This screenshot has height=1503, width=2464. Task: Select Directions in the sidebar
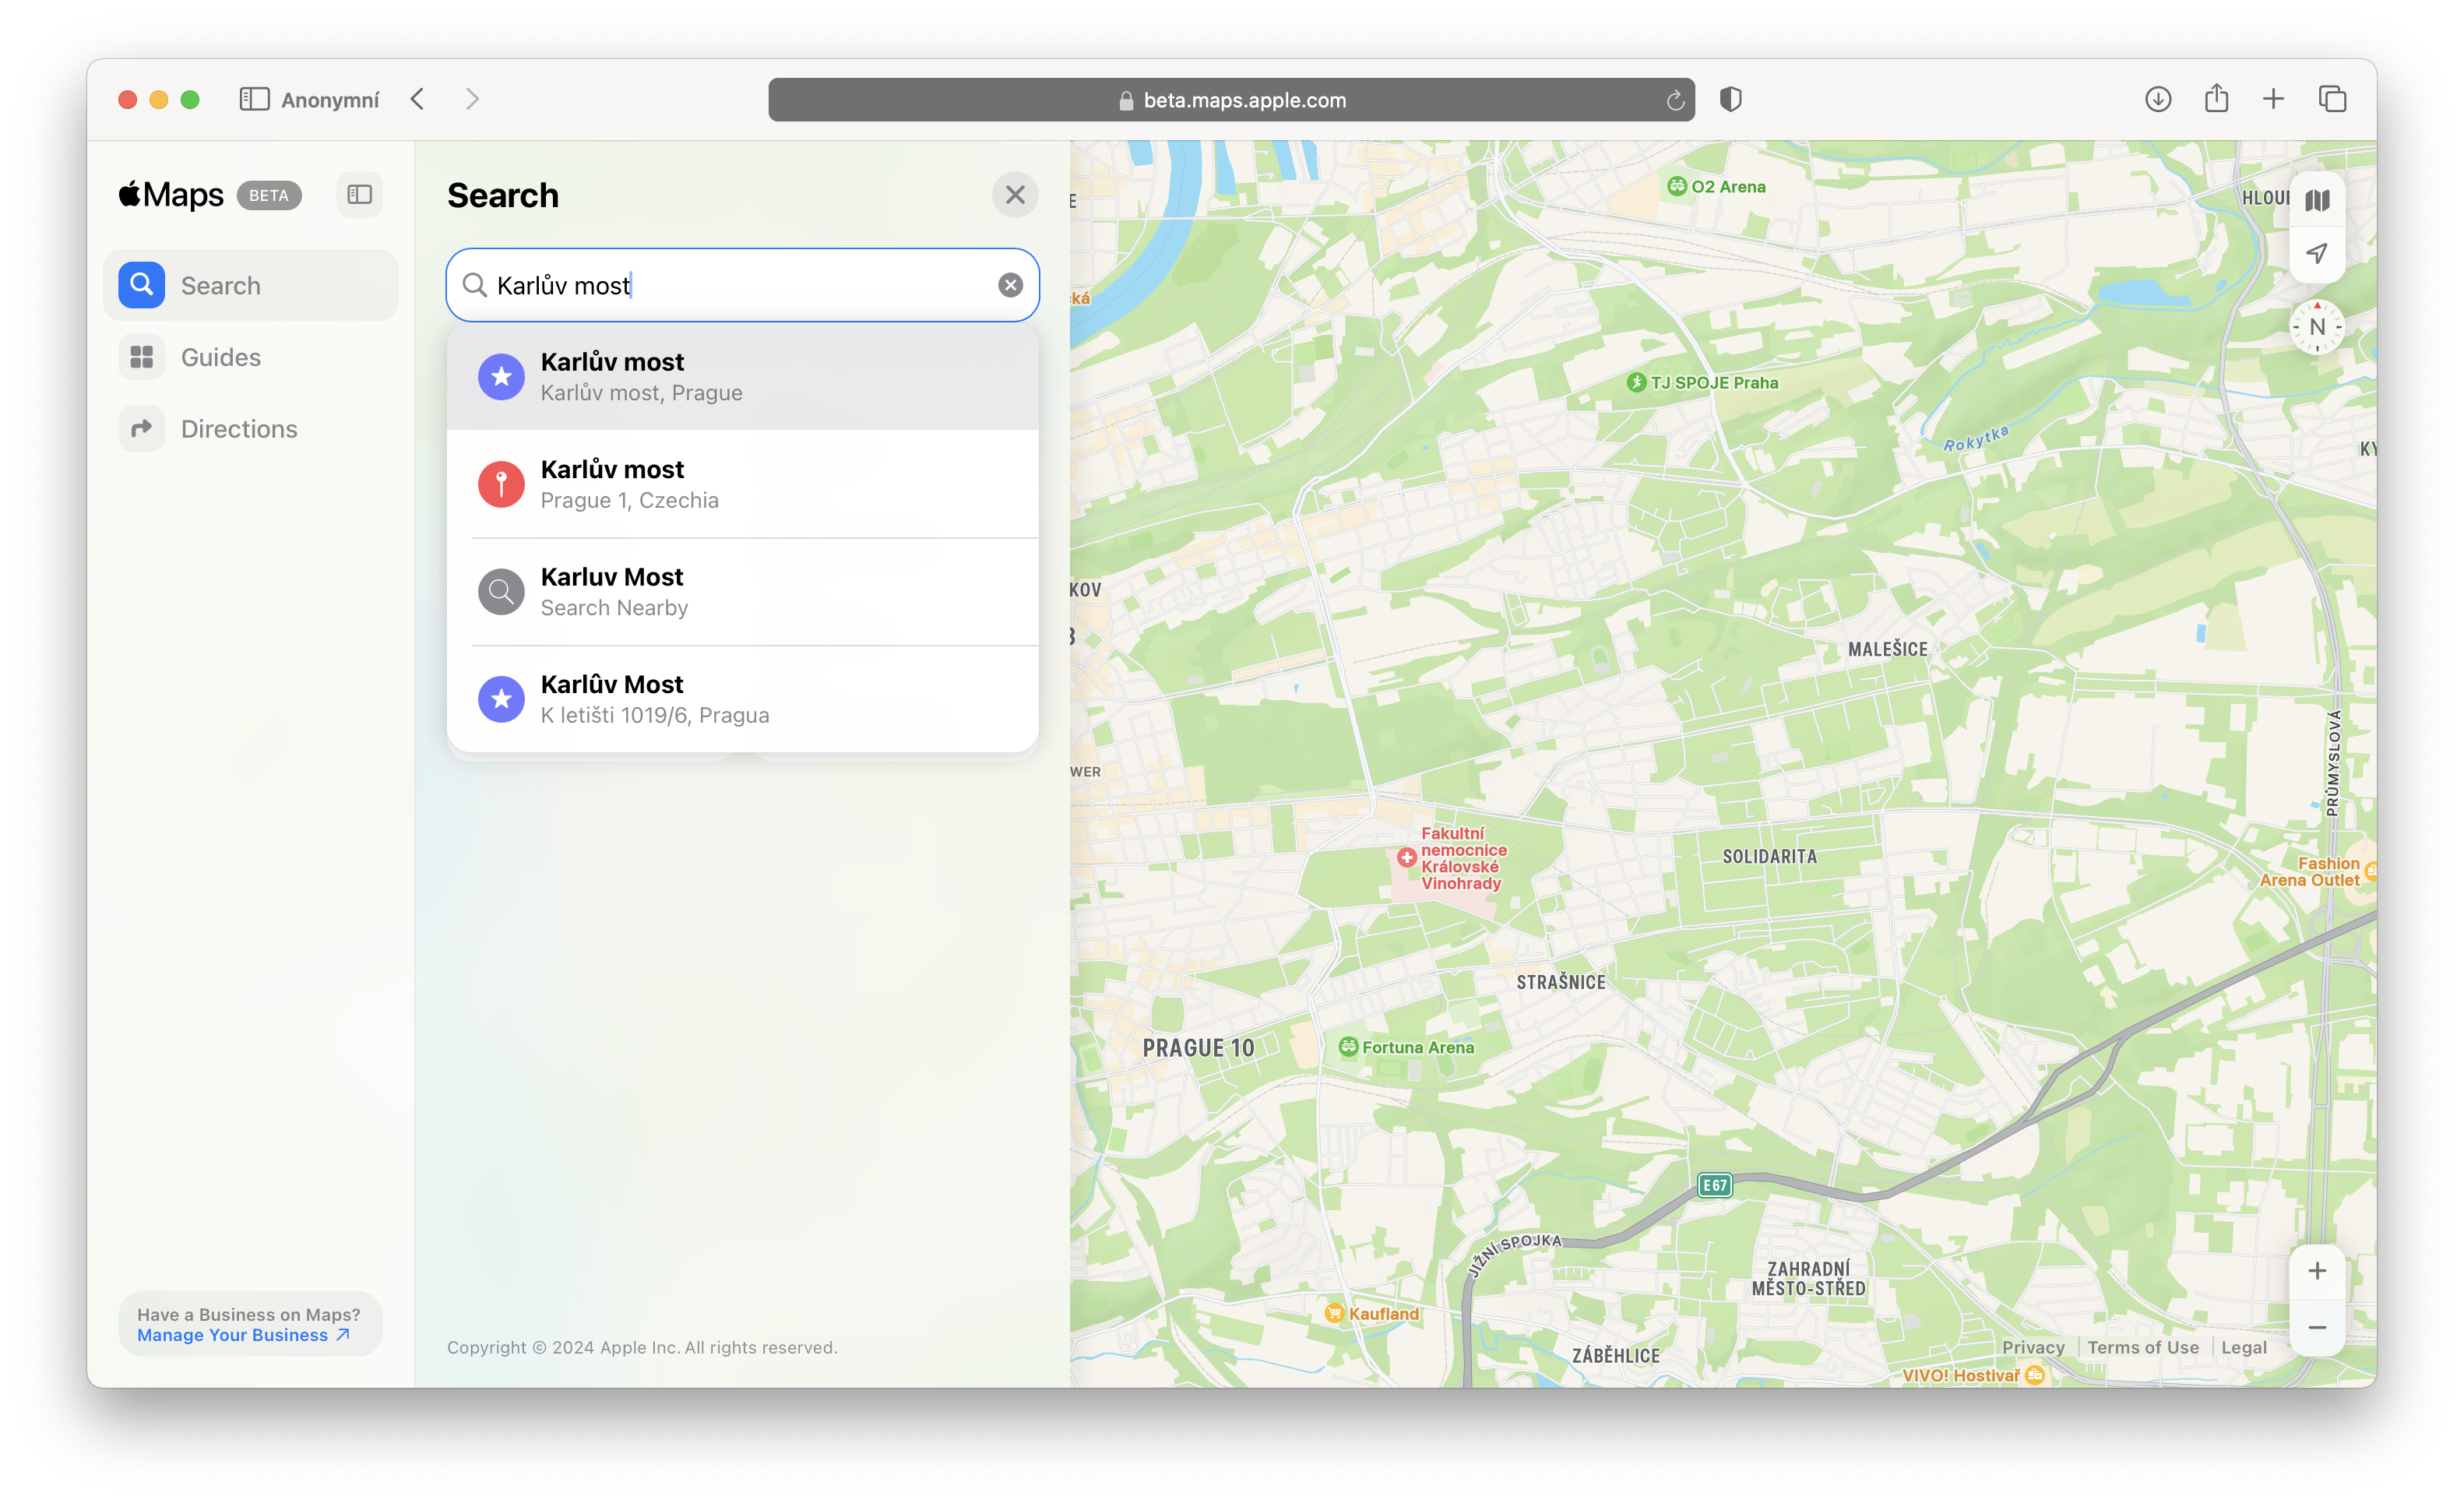(238, 428)
